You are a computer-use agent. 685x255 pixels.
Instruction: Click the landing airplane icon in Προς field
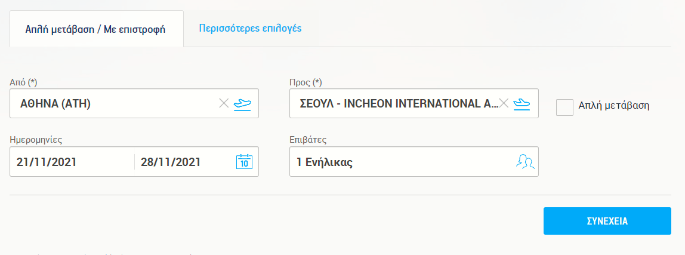522,103
